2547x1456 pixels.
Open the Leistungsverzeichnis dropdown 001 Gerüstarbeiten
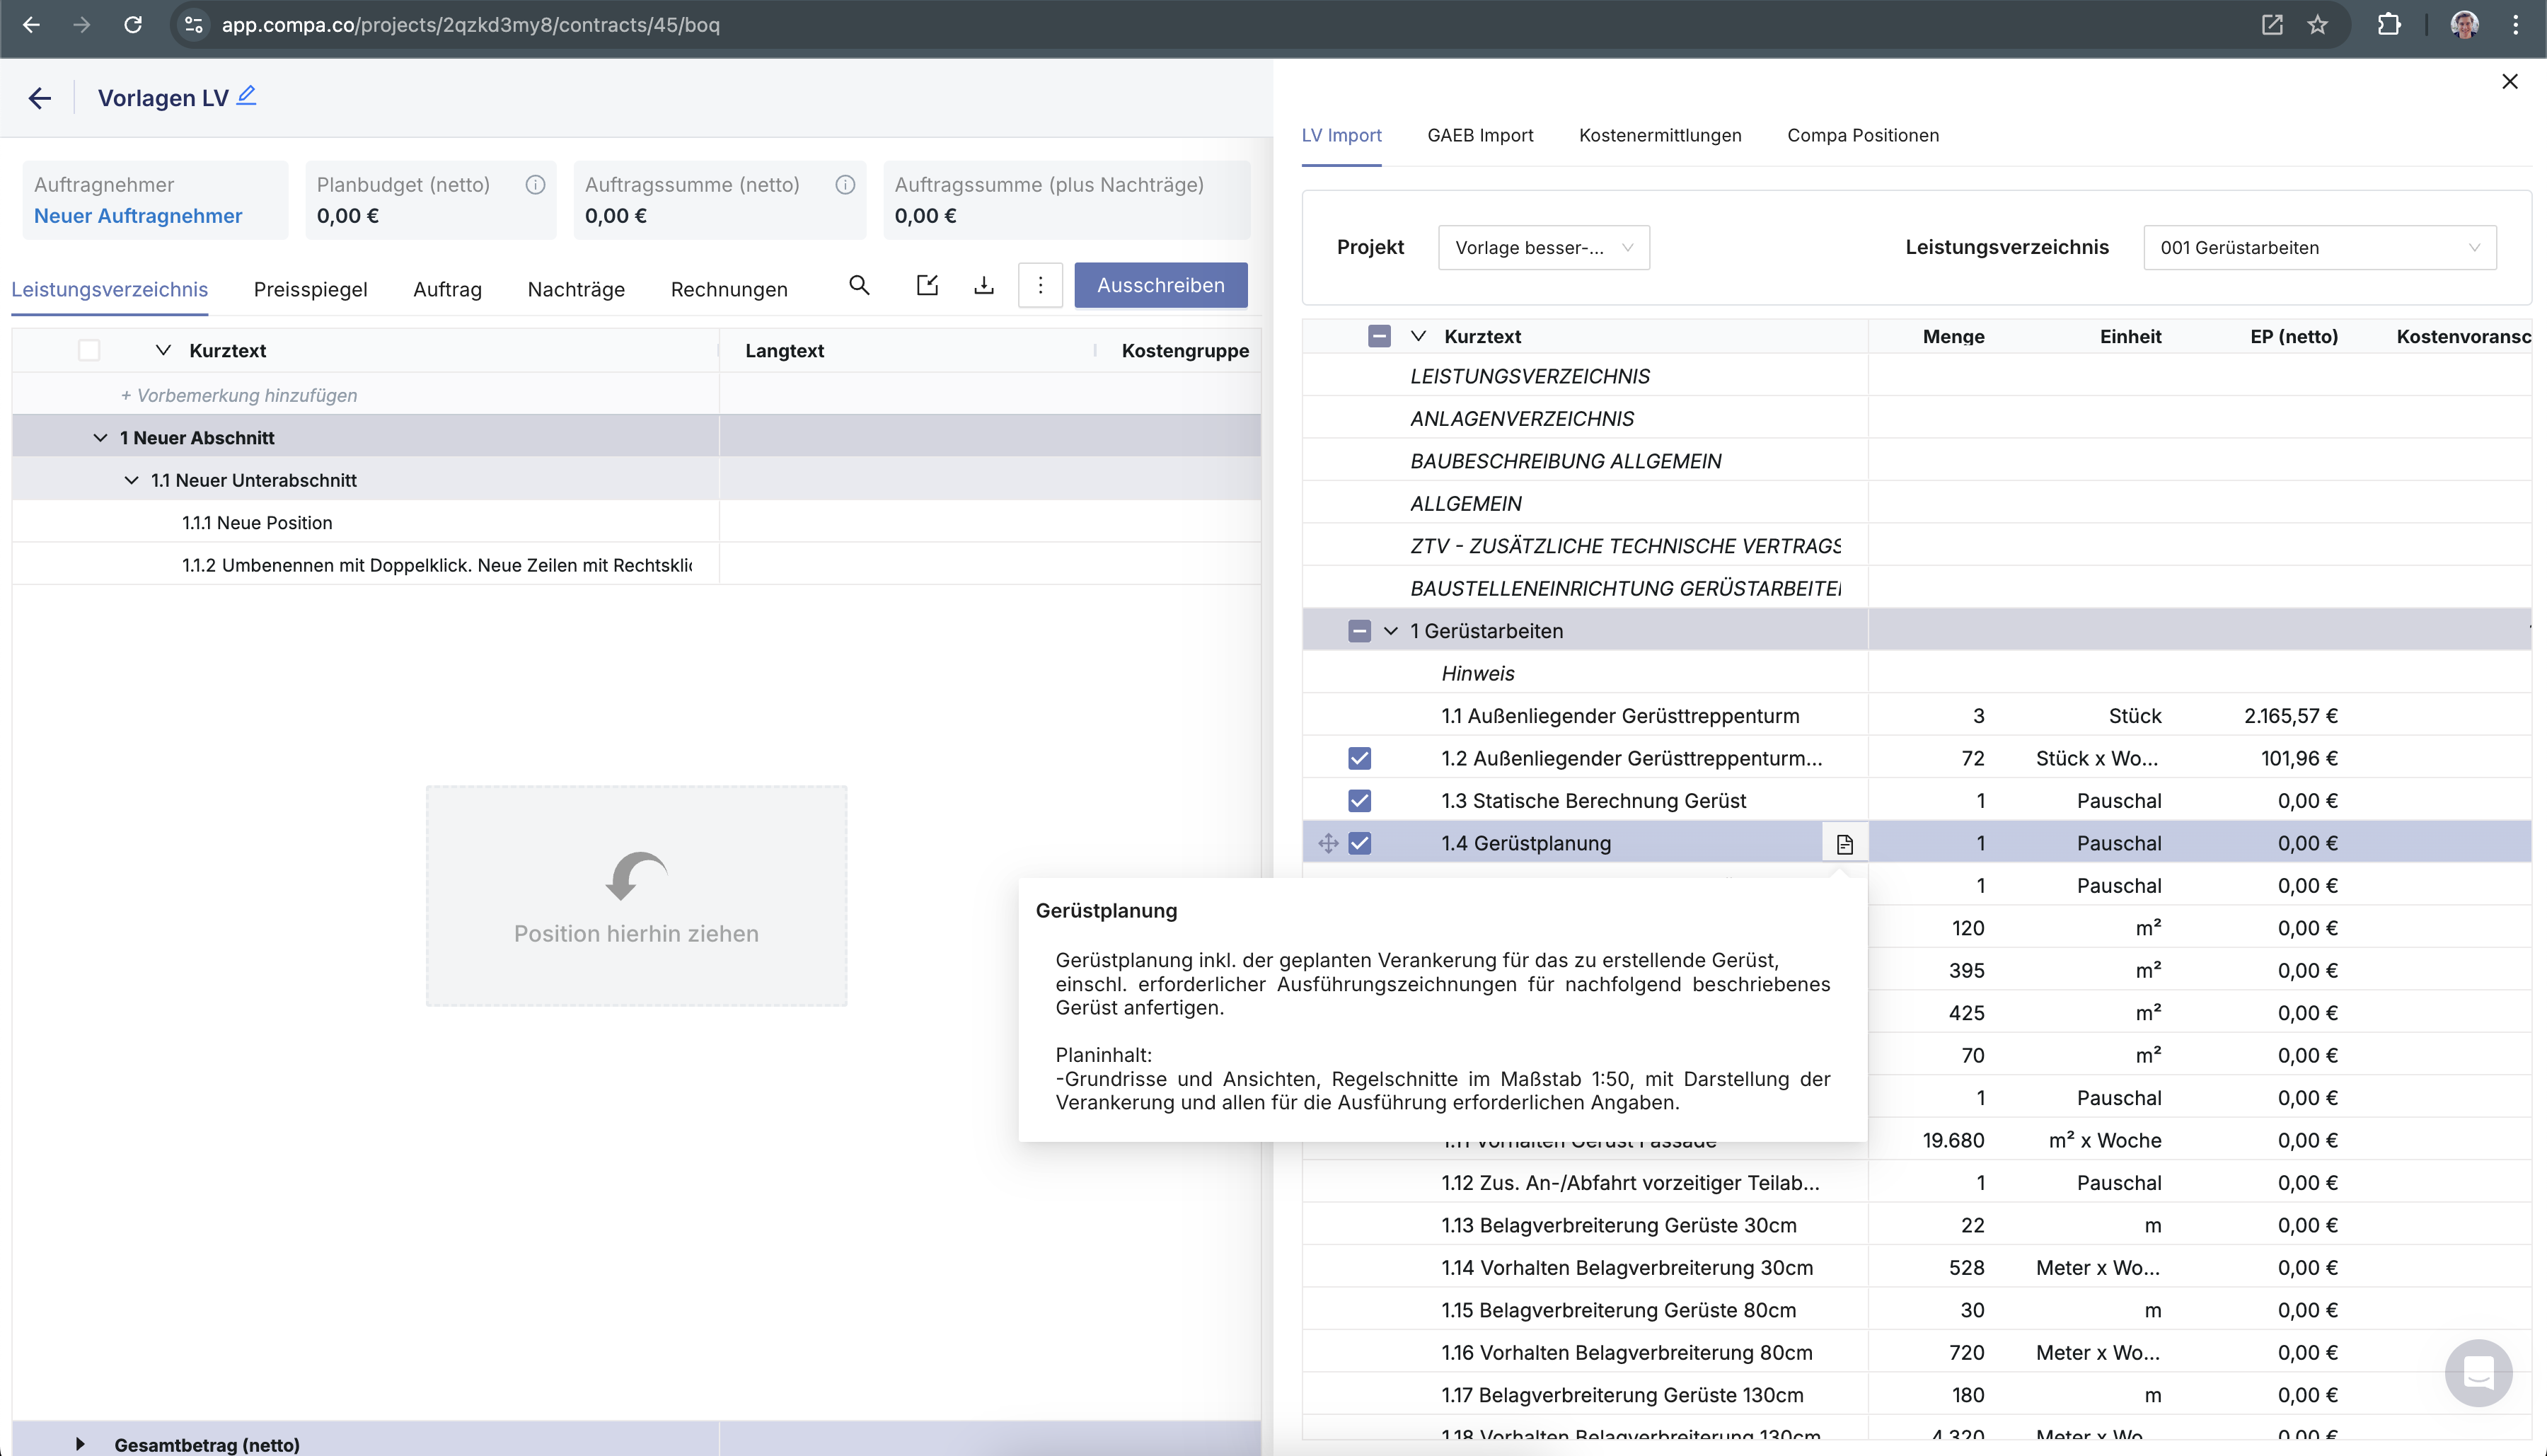(2319, 247)
